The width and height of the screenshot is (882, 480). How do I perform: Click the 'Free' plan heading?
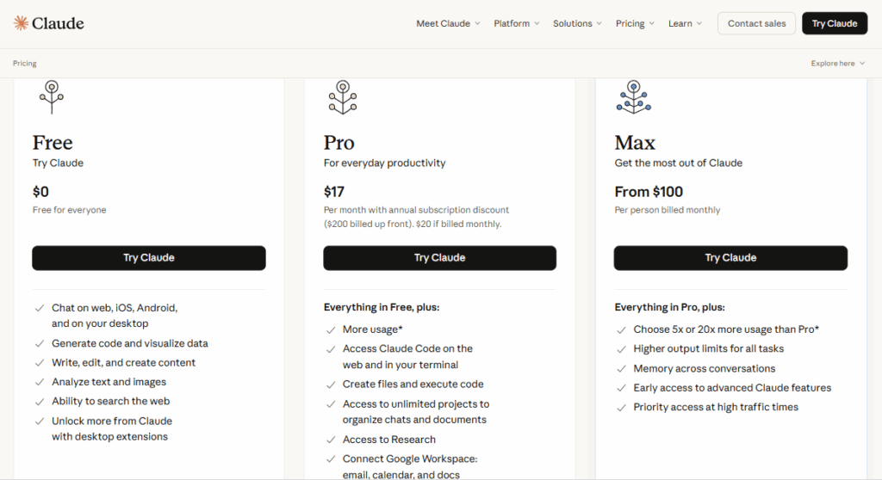[x=53, y=143]
